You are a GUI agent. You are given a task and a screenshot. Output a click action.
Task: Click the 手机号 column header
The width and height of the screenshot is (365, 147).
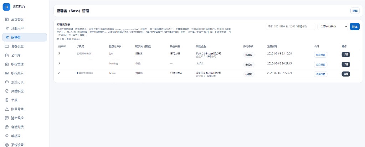pyautogui.click(x=80, y=47)
